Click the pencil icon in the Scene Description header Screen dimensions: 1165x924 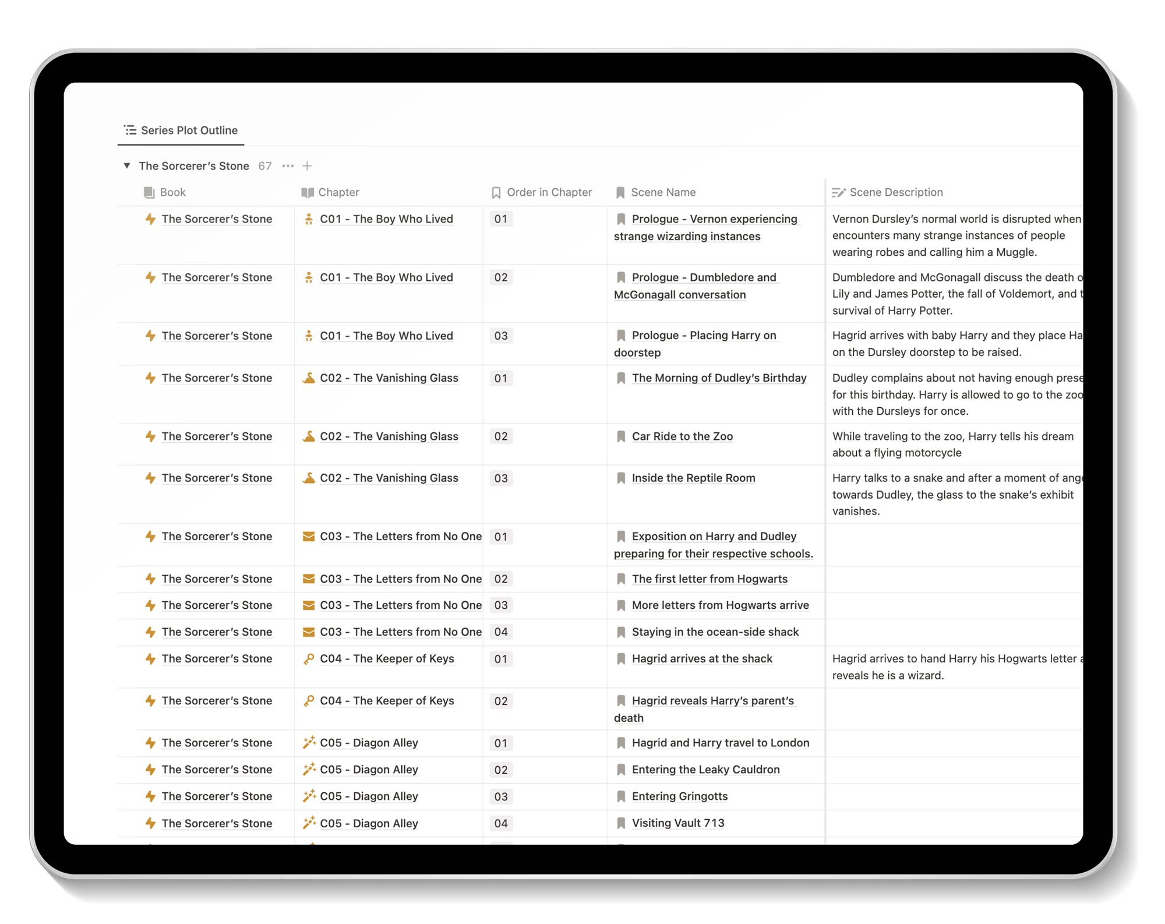[x=838, y=192]
